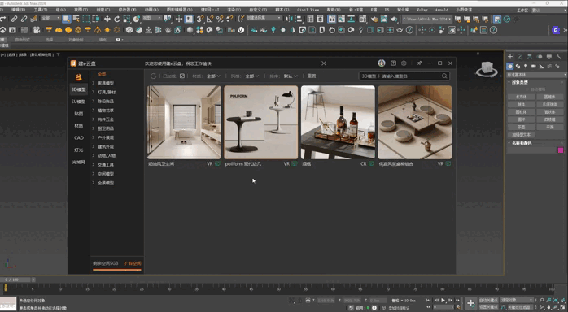
Task: Click the time slider 0 / 100 handle
Action: click(x=15, y=279)
